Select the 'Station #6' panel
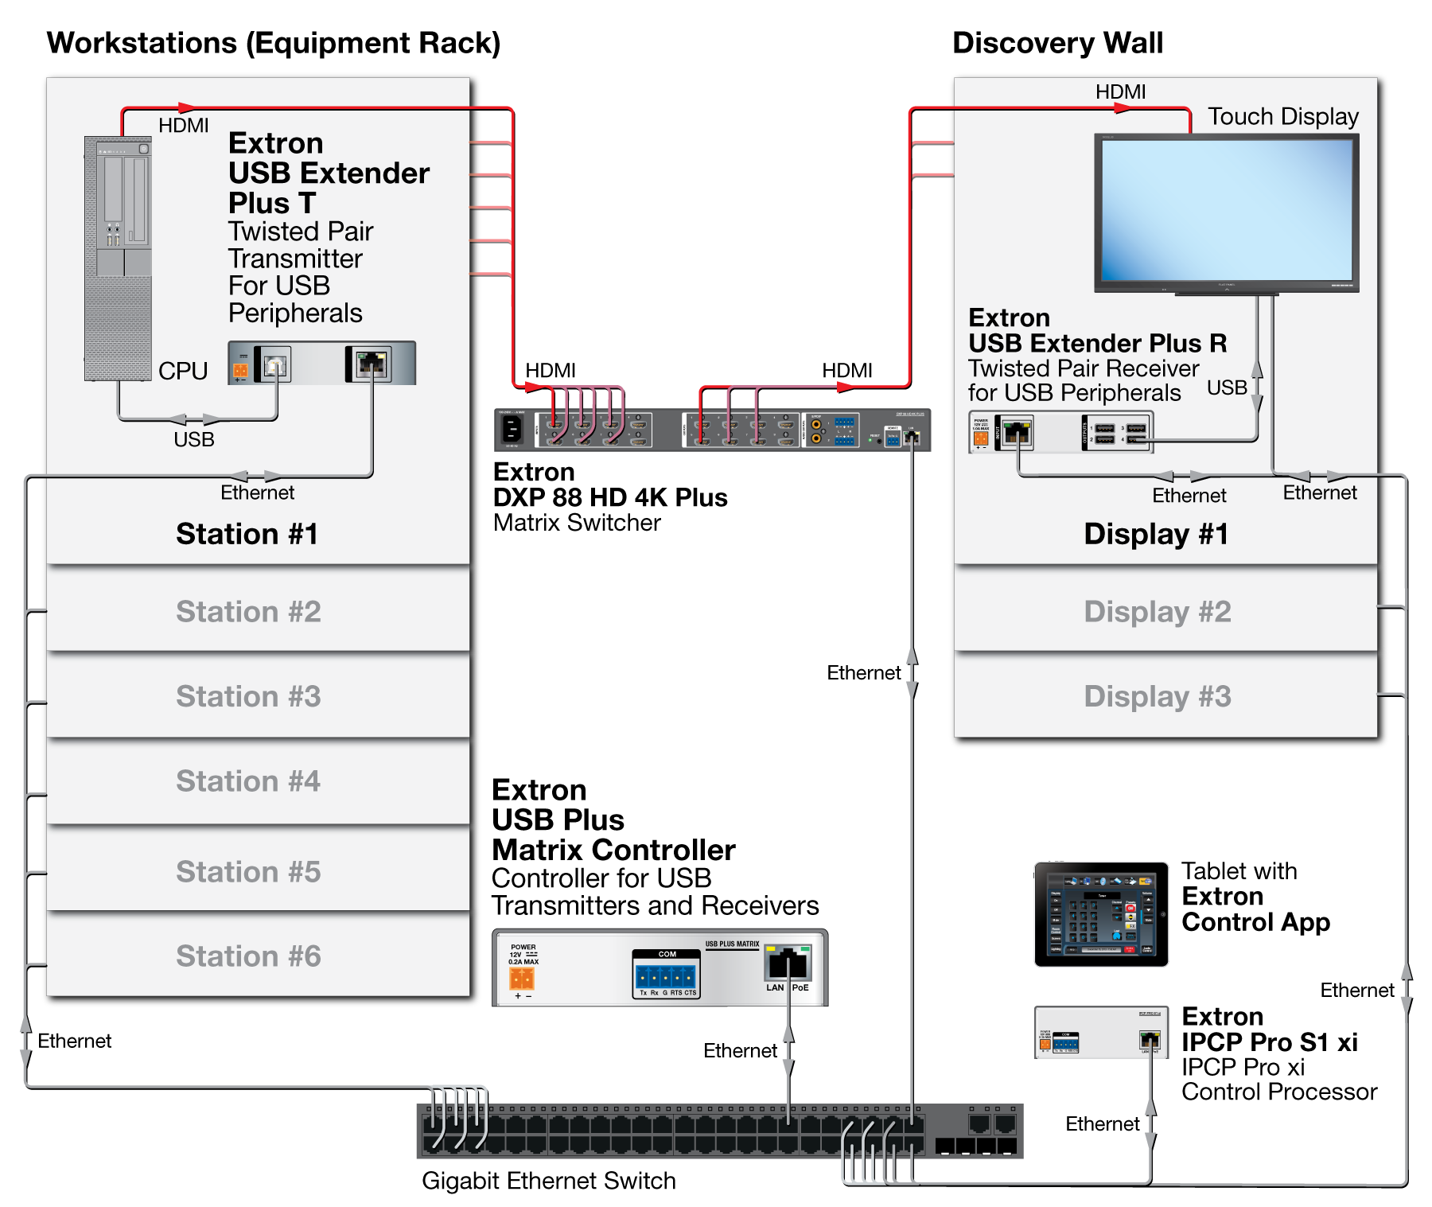The image size is (1432, 1207). pyautogui.click(x=259, y=956)
